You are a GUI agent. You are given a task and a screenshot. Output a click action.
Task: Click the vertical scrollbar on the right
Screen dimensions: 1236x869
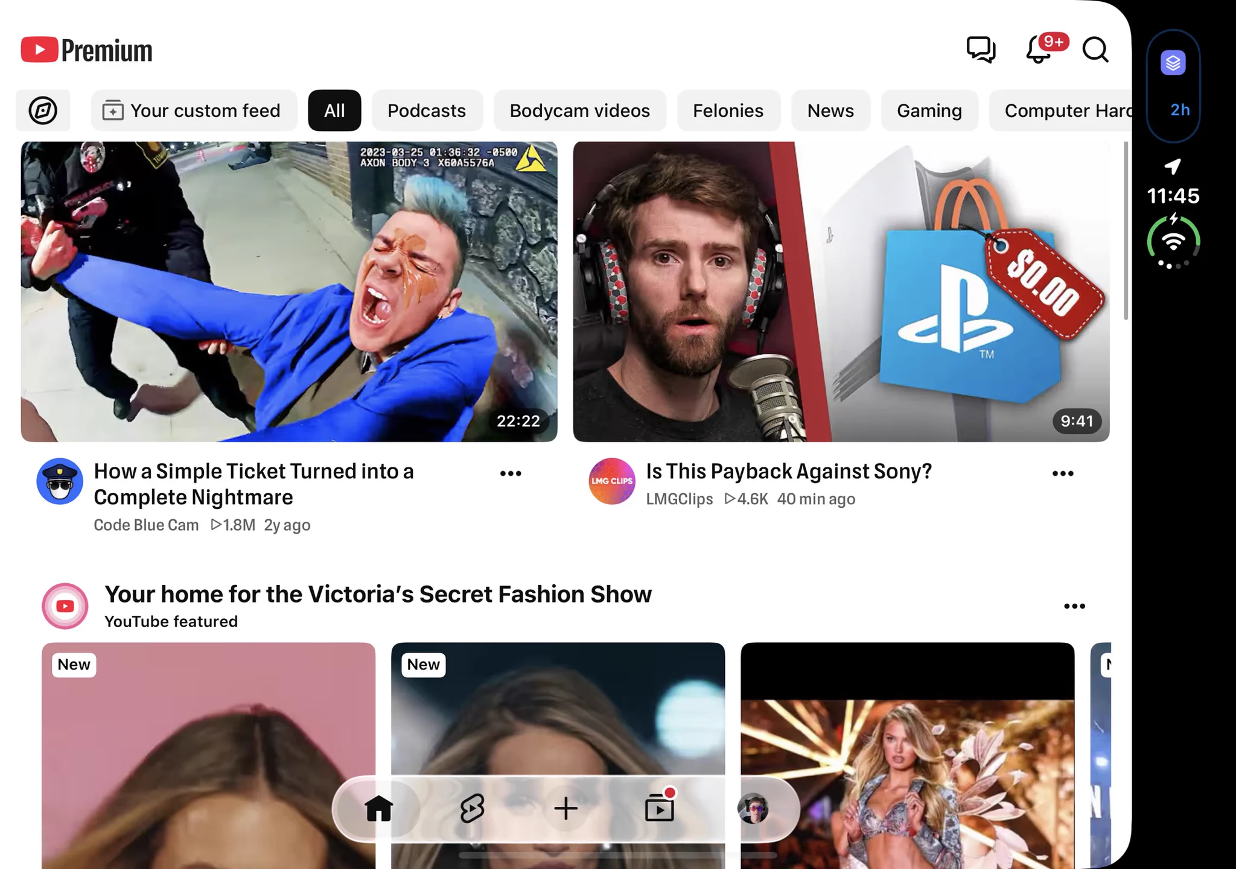point(1126,230)
